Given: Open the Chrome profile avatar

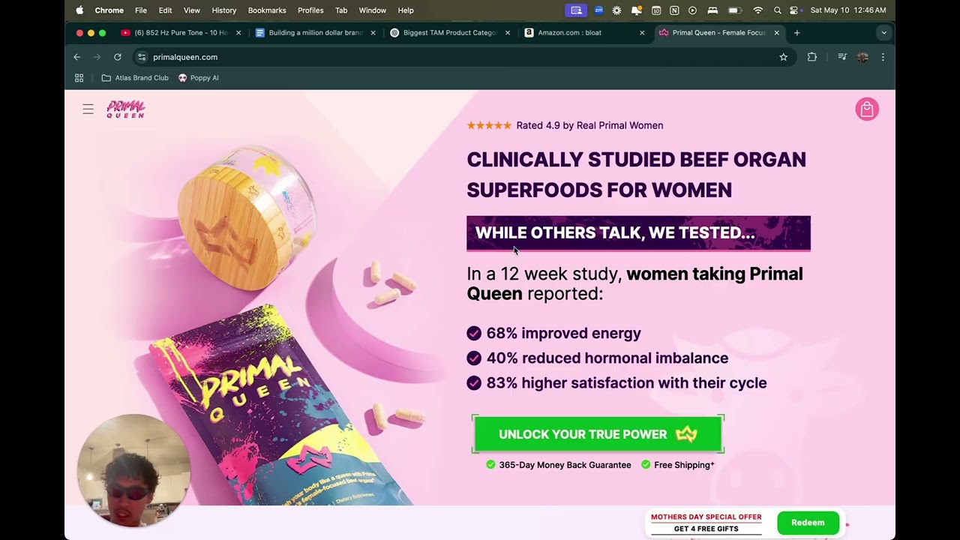Looking at the screenshot, I should click(x=862, y=57).
